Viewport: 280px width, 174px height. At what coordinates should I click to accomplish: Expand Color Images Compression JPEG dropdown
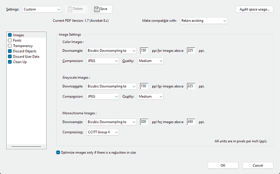click(103, 61)
